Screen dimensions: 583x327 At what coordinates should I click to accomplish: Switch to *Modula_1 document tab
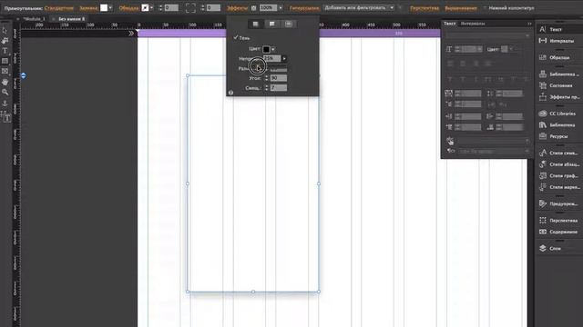click(35, 18)
